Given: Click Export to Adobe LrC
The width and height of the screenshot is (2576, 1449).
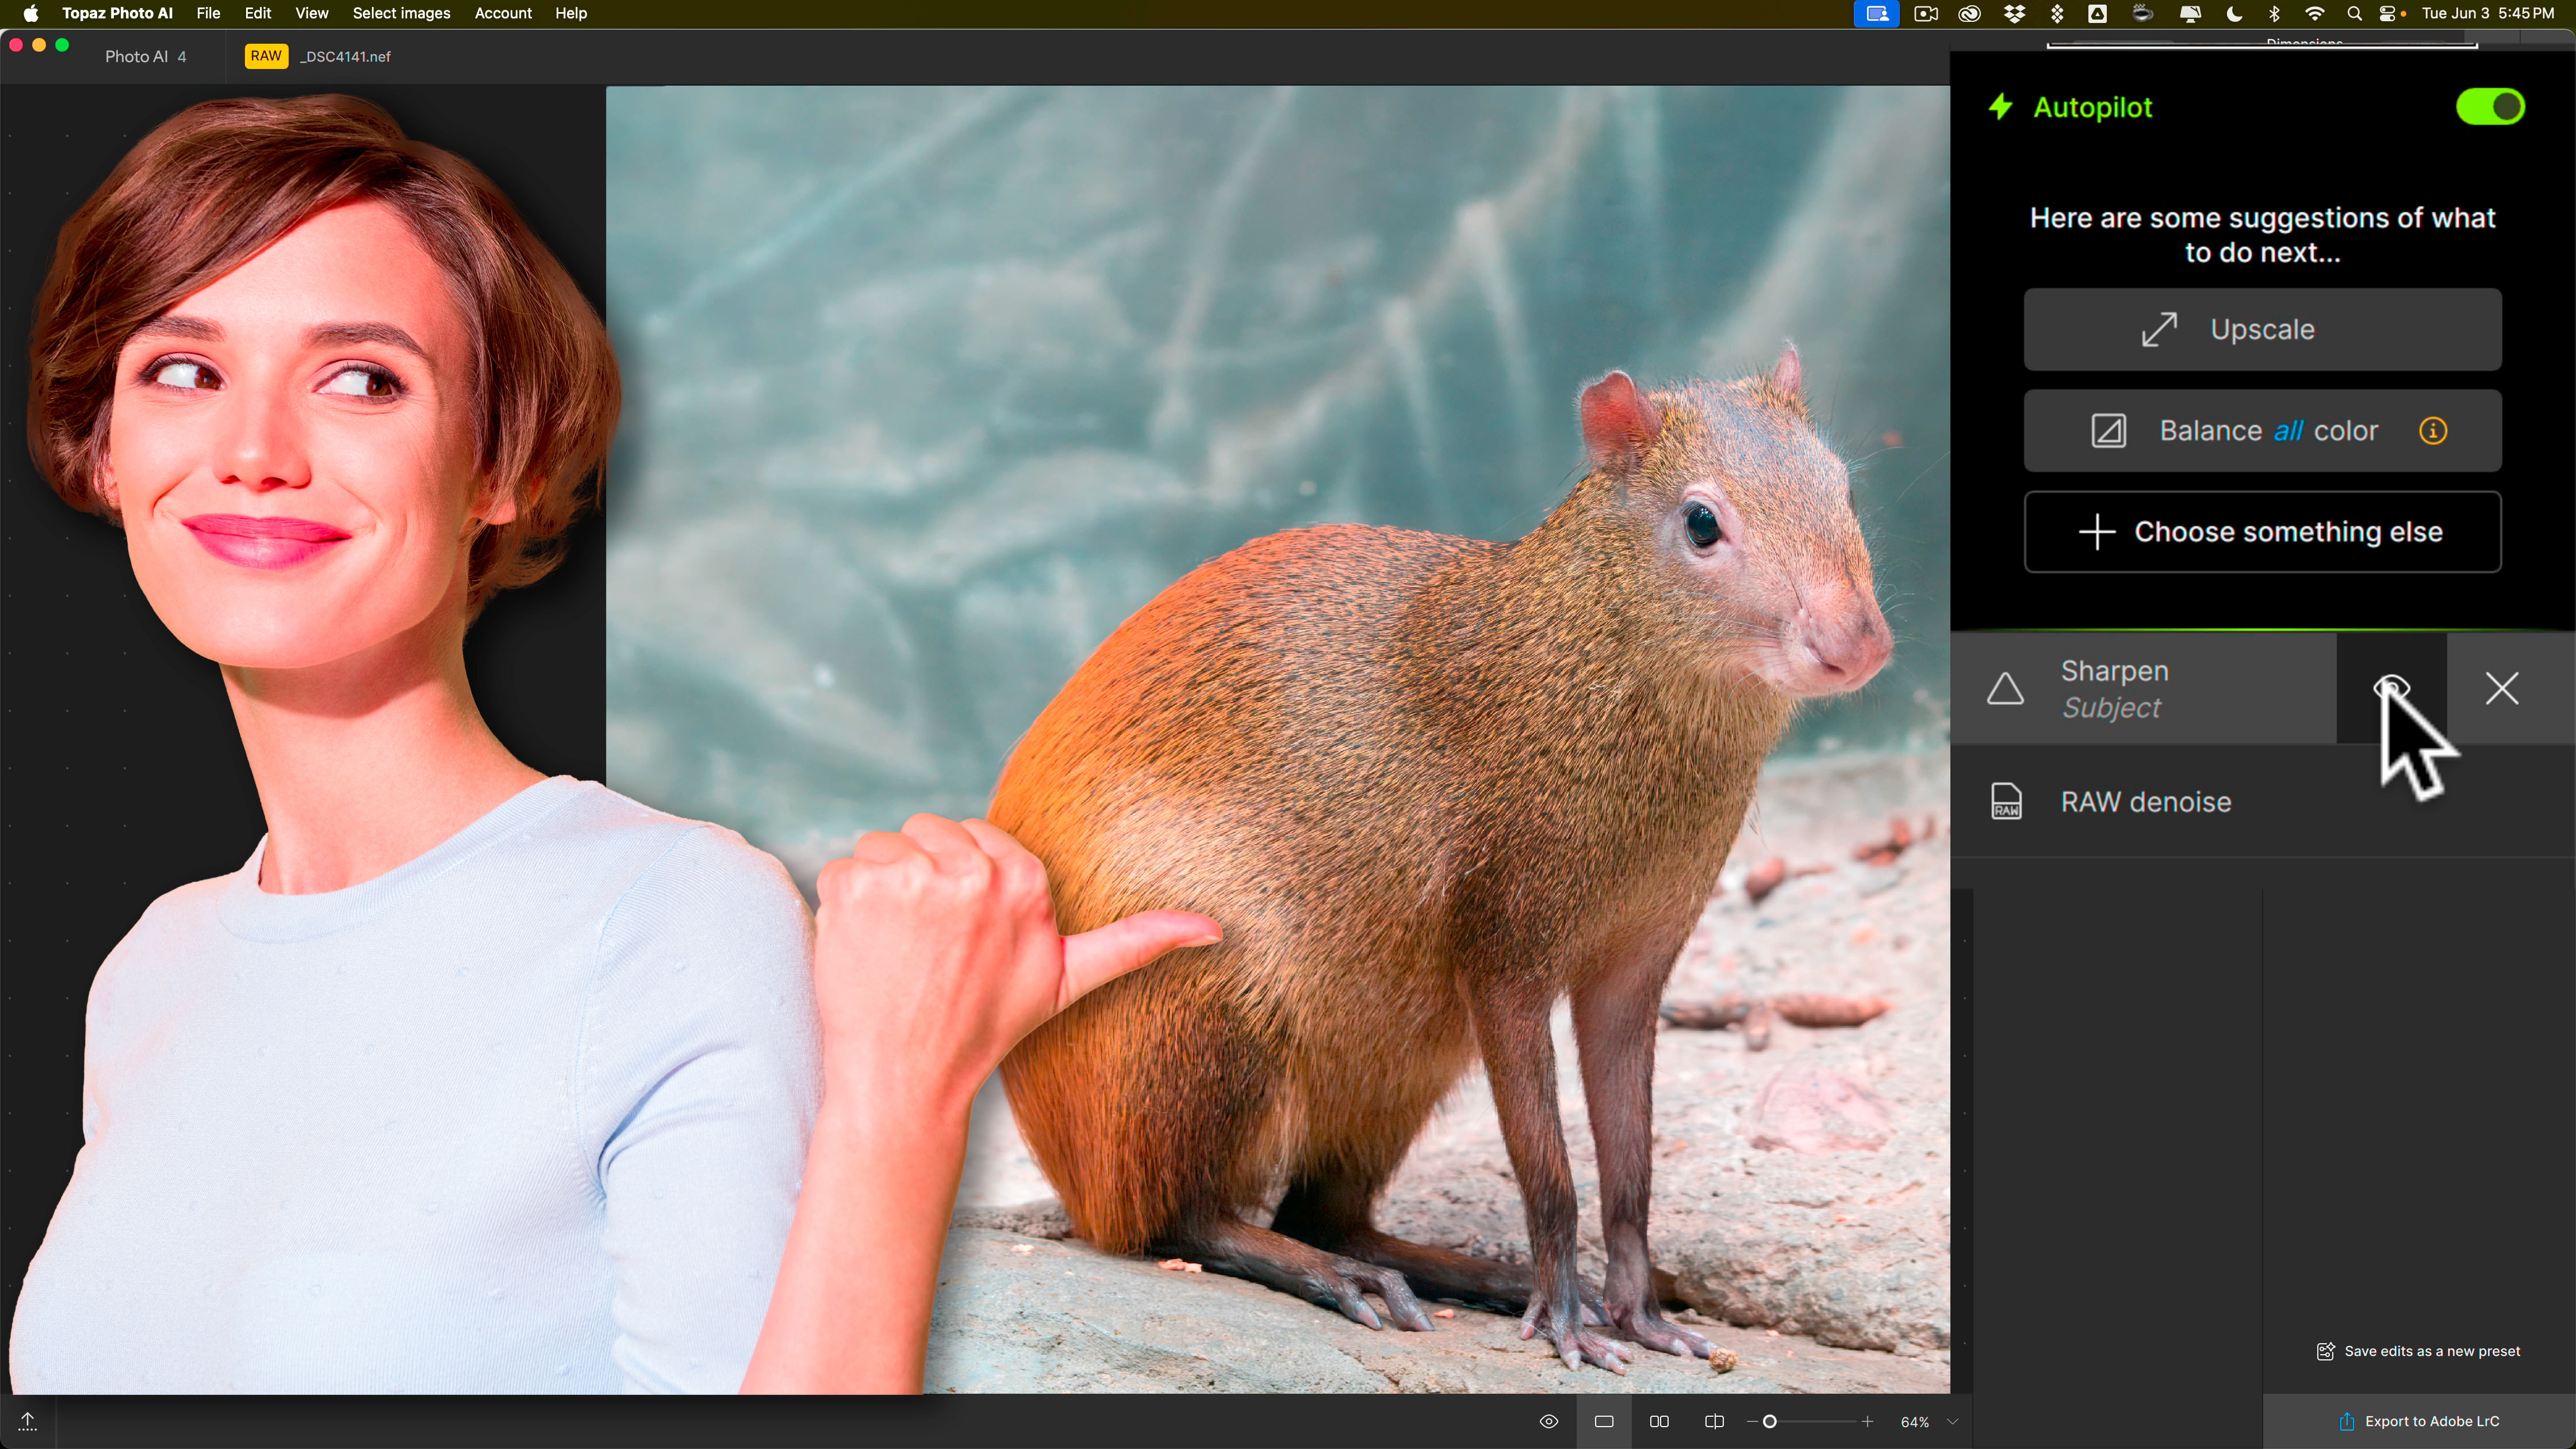Looking at the screenshot, I should [2419, 1421].
